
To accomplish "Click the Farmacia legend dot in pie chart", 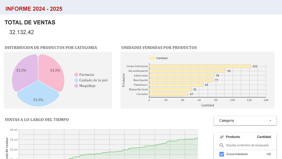I will 76,75.
